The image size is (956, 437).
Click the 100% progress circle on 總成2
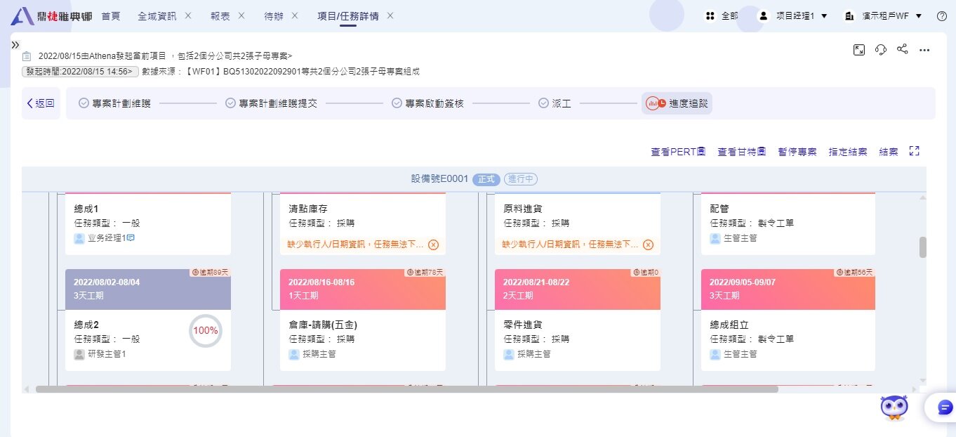tap(205, 330)
